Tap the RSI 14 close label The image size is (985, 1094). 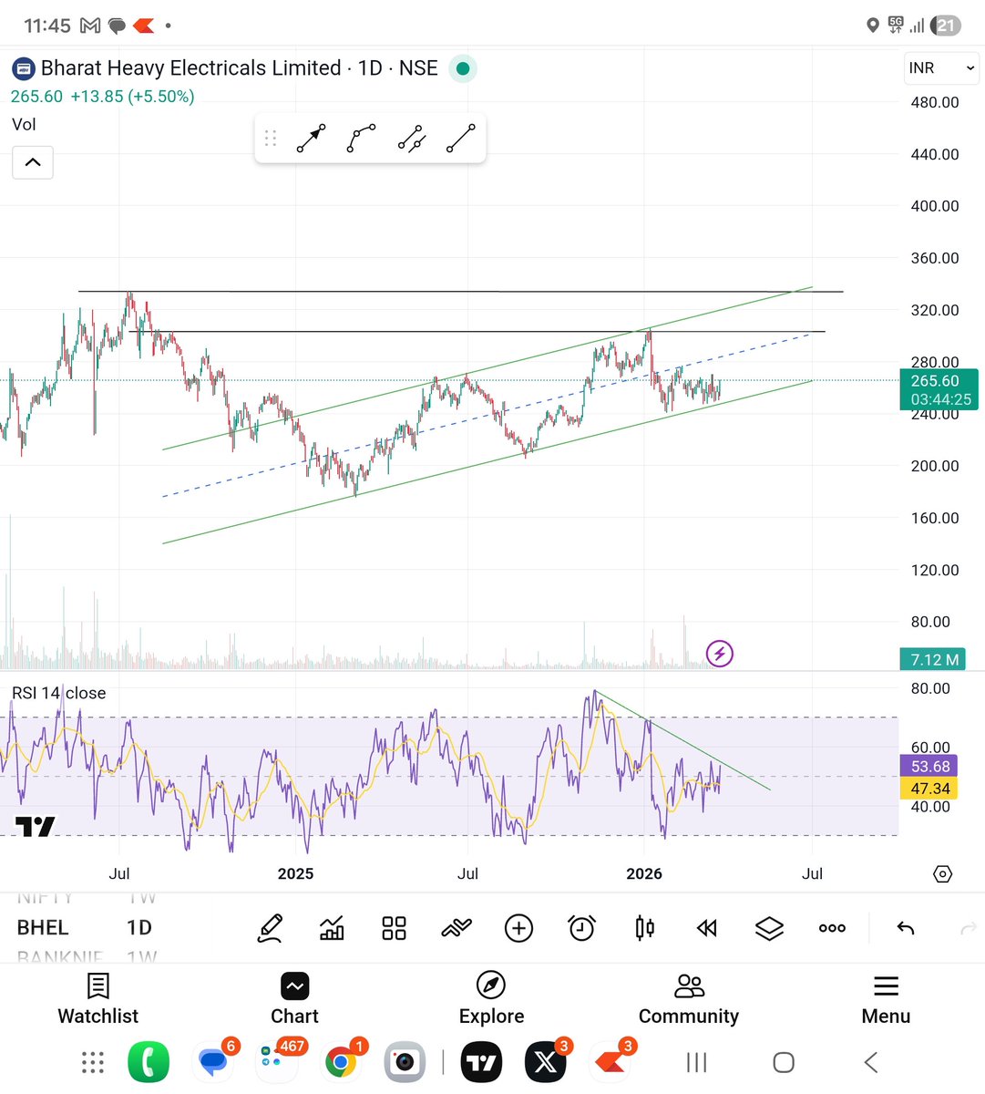tap(59, 693)
